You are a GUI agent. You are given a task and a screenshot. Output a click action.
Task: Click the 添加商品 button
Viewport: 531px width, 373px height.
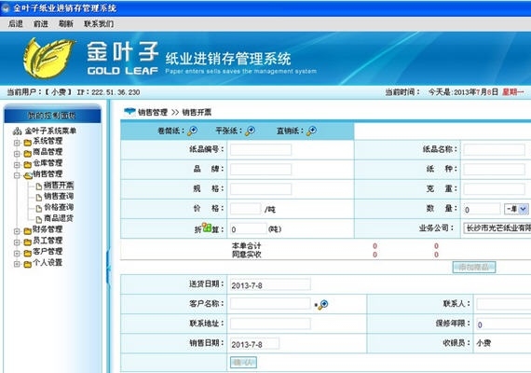[474, 268]
